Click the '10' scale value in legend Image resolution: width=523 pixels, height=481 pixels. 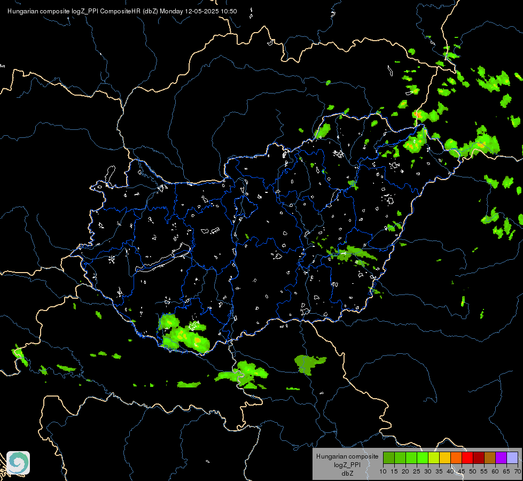[383, 471]
